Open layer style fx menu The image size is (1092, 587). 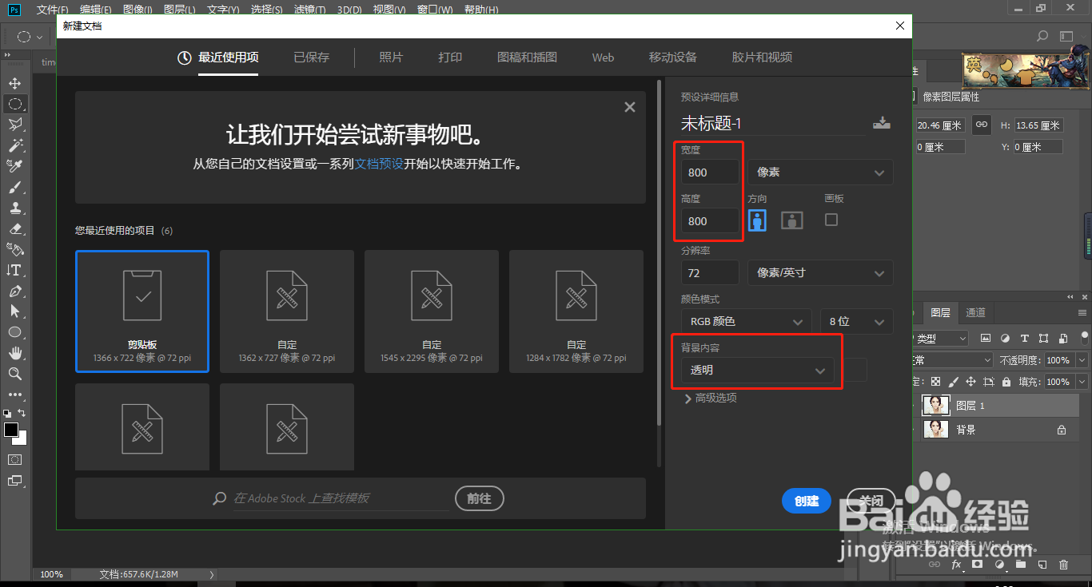click(956, 565)
